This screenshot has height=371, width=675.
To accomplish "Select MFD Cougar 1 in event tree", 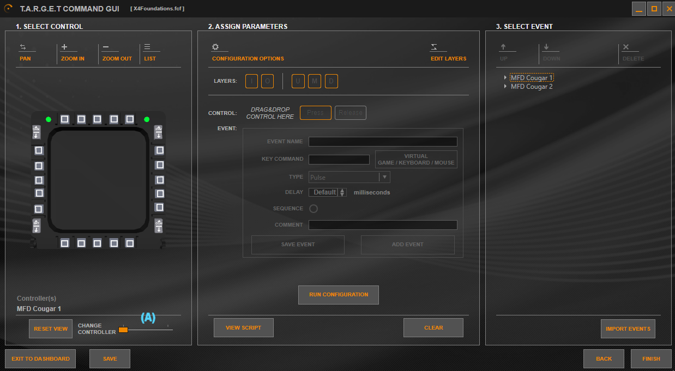I will [532, 78].
